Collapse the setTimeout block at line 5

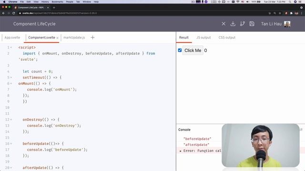click(x=11, y=77)
